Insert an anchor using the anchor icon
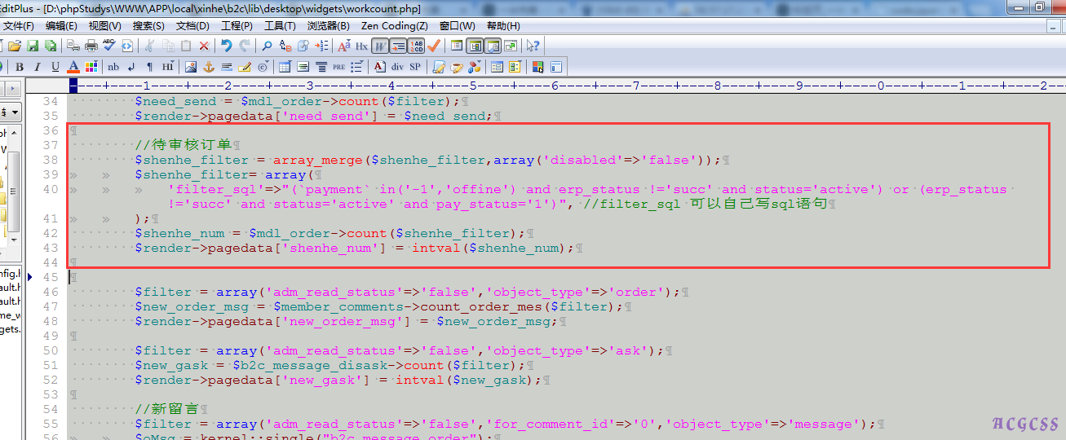1066x440 pixels. [209, 67]
